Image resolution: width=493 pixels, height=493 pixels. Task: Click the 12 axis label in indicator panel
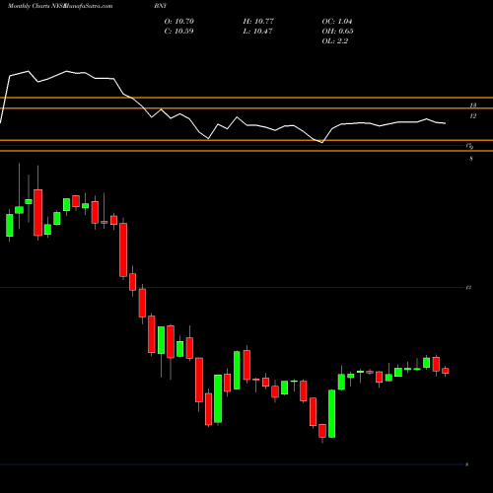[x=473, y=116]
